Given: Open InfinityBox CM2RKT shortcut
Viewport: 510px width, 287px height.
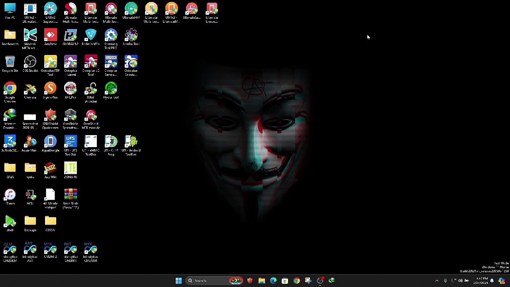Looking at the screenshot, I should tap(71, 252).
